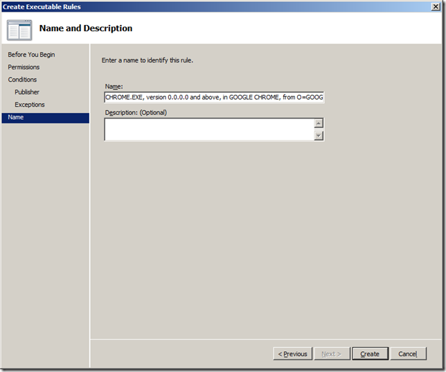
Task: Select the highlighted Name step in the sidebar
Action: coord(16,118)
